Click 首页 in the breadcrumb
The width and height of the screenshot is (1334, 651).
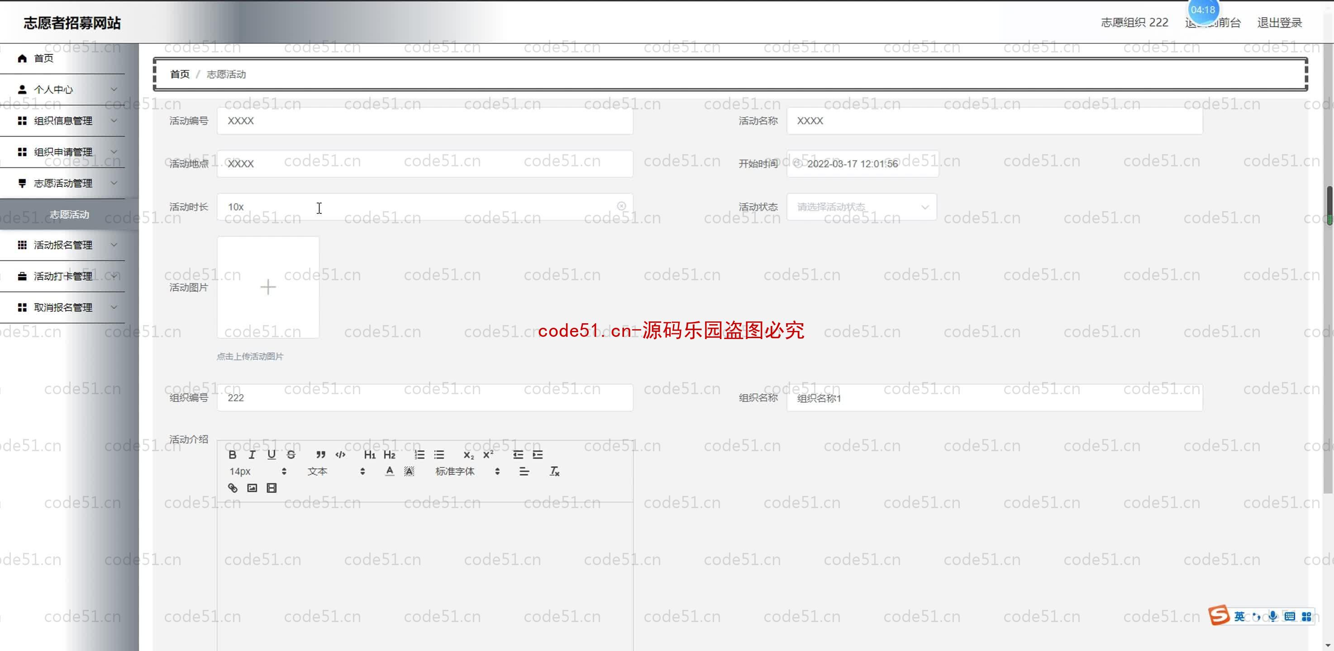[180, 74]
